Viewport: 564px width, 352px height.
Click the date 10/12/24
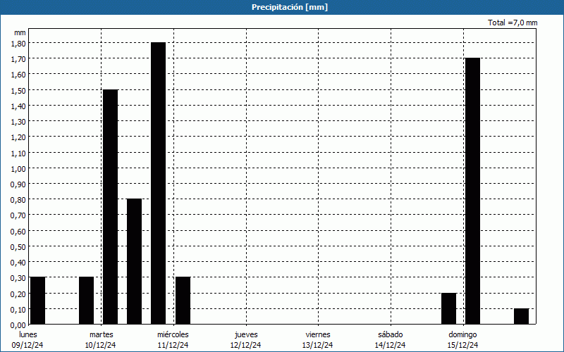click(x=100, y=345)
